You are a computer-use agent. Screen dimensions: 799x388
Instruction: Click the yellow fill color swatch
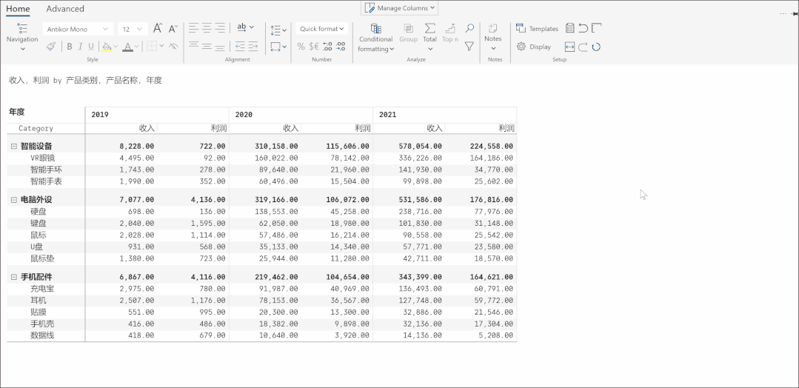[x=107, y=47]
